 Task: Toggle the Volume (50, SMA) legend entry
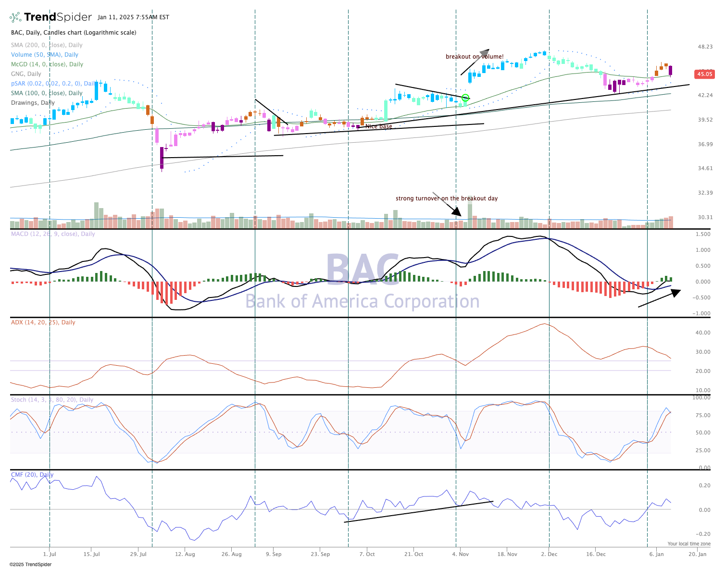pyautogui.click(x=44, y=55)
